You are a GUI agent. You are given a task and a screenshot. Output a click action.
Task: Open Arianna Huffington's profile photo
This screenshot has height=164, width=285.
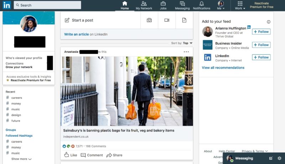[x=208, y=32]
